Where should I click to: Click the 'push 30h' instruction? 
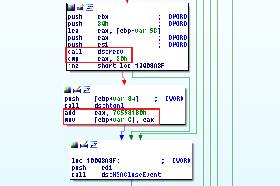click(x=88, y=24)
